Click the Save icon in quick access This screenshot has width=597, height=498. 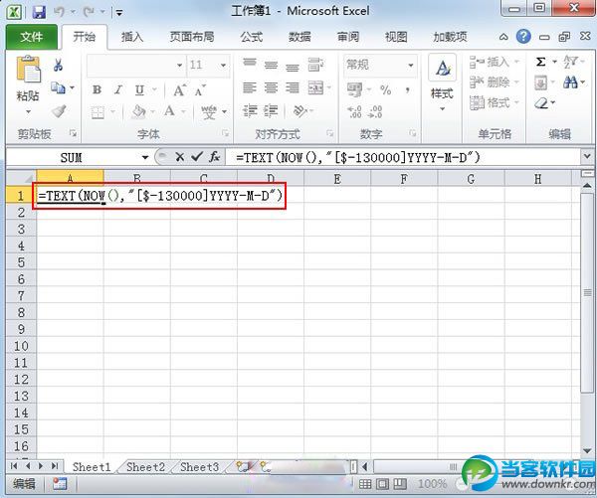coord(39,12)
